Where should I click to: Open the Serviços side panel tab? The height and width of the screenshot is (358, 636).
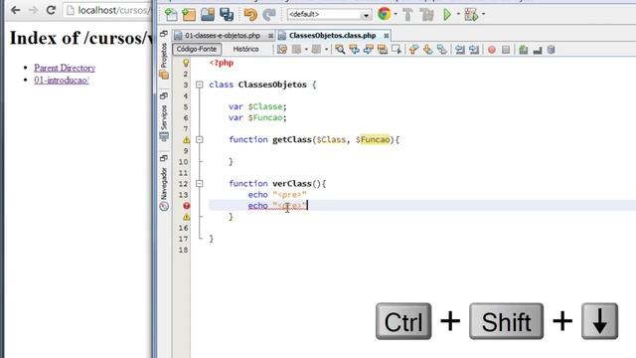(x=164, y=122)
